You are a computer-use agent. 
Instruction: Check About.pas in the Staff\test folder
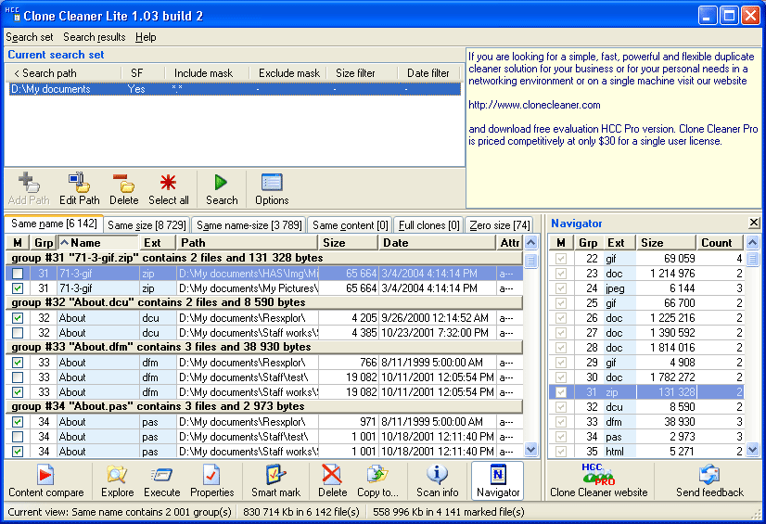point(18,437)
